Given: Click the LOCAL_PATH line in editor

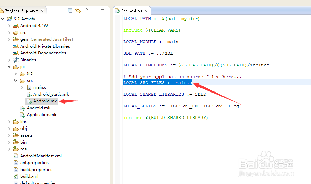Looking at the screenshot, I should (162, 19).
